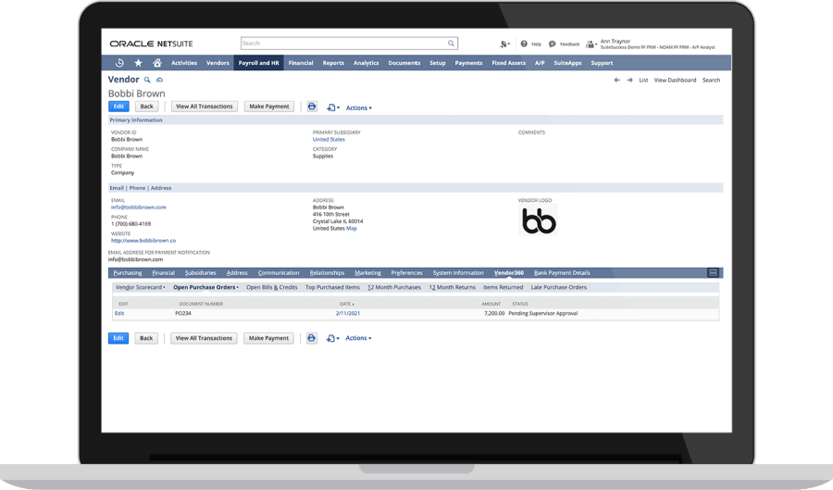The width and height of the screenshot is (833, 490).
Task: Open the Shortcuts star icon
Action: click(138, 63)
